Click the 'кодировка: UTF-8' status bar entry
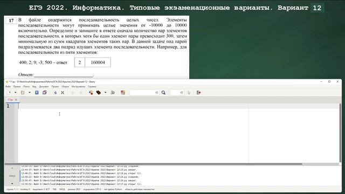Viewport: 345px width, 194px height. click(x=92, y=189)
